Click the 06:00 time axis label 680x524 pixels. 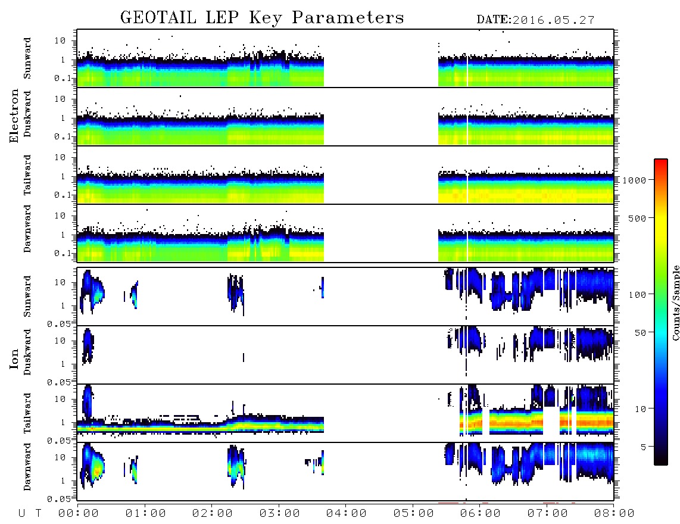[x=481, y=514]
